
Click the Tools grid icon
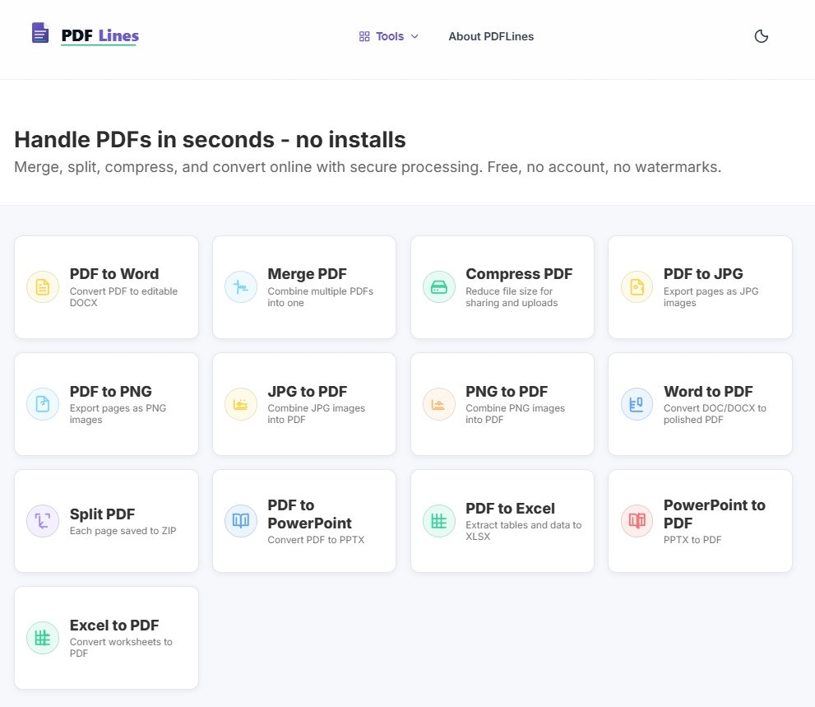(x=364, y=36)
